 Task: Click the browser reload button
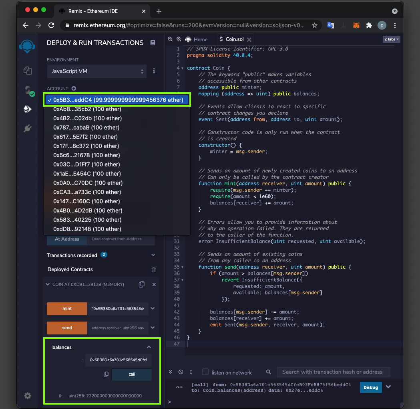coord(51,25)
